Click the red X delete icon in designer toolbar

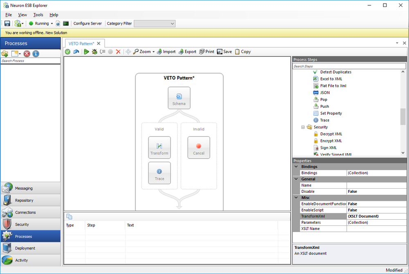(x=118, y=51)
